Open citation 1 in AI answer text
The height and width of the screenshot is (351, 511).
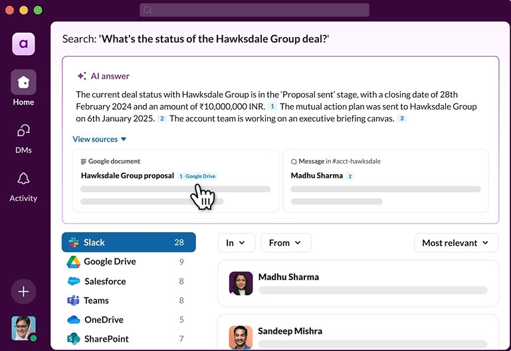pos(272,106)
